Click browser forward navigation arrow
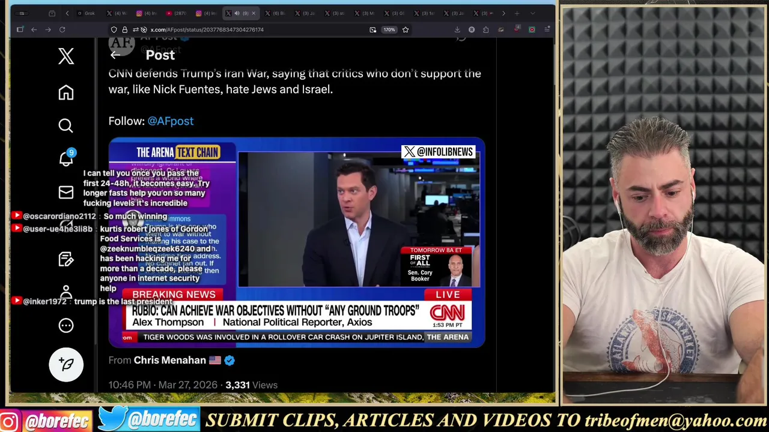Screen dimensions: 769x432 point(48,29)
